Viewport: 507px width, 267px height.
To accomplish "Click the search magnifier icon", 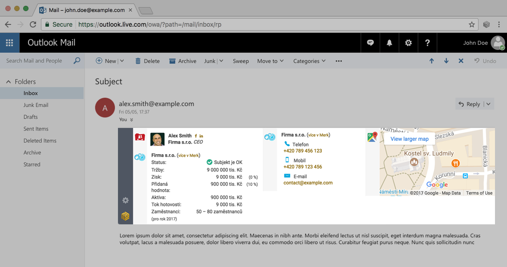I will [77, 60].
